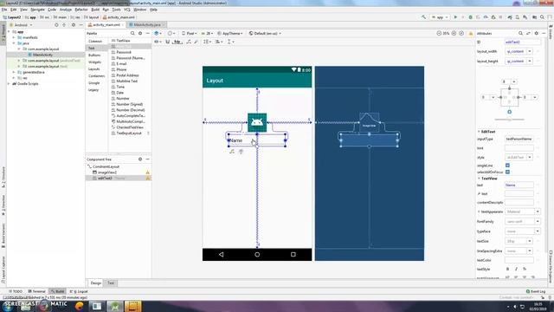Open the Pixel device selector dropdown

190,33
